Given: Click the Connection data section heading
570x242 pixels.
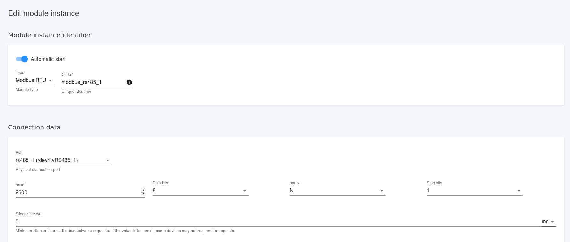Looking at the screenshot, I should click(34, 127).
